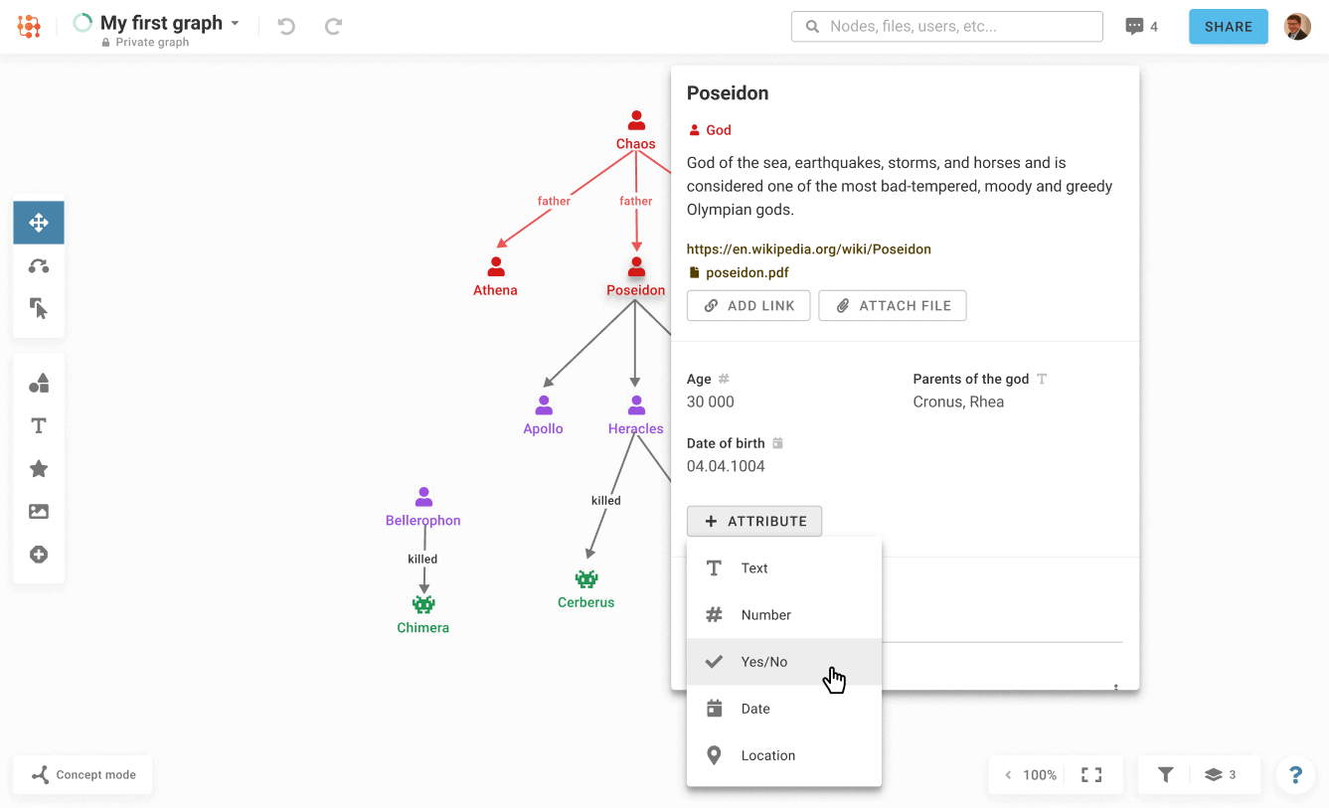The image size is (1329, 808).
Task: Select the Text tool
Action: point(38,425)
